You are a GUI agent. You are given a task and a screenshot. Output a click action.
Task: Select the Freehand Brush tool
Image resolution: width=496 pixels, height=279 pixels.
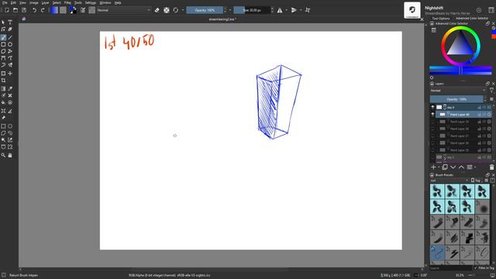click(3, 38)
